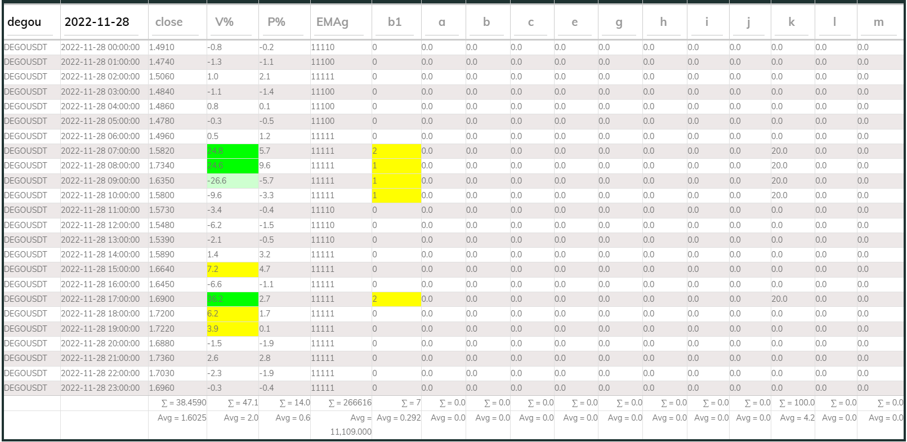The height and width of the screenshot is (442, 907).
Task: Select the EMAg column header field
Action: tap(340, 23)
